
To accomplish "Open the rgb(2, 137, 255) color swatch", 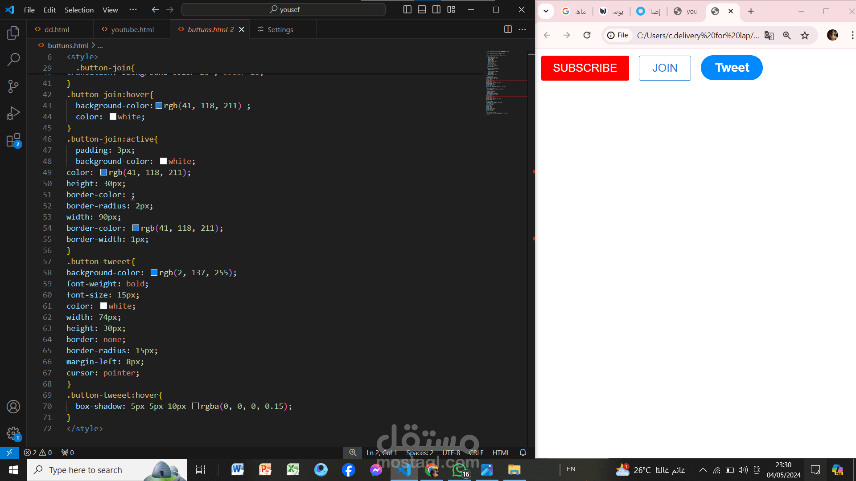I will [x=154, y=273].
